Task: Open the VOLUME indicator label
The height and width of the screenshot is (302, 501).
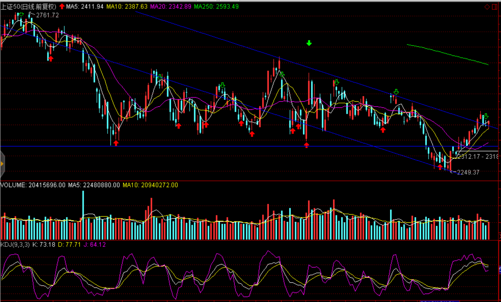Action: [x=13, y=185]
